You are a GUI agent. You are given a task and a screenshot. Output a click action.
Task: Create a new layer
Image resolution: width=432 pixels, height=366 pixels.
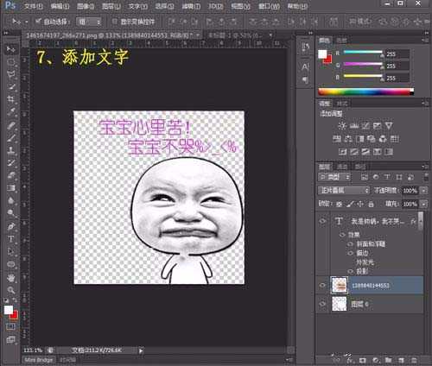(401, 360)
